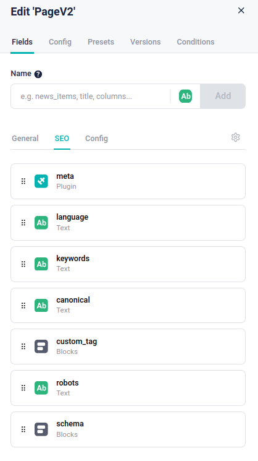
Task: Open the canonical field settings
Action: click(x=128, y=305)
